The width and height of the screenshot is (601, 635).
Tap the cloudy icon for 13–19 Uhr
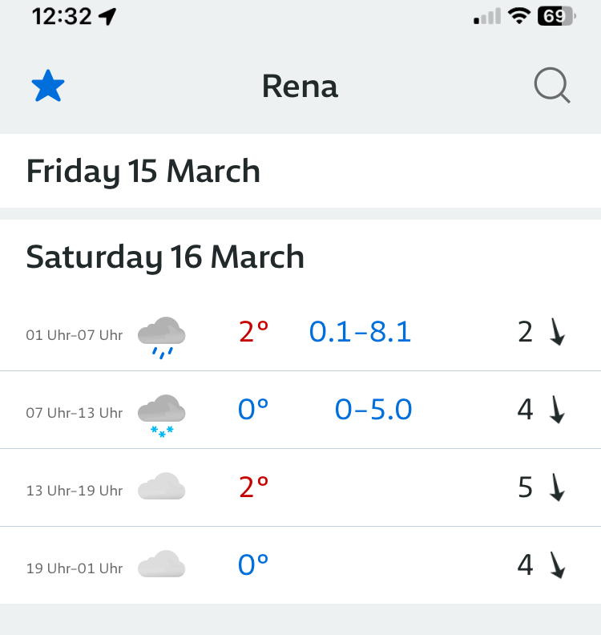click(x=162, y=487)
